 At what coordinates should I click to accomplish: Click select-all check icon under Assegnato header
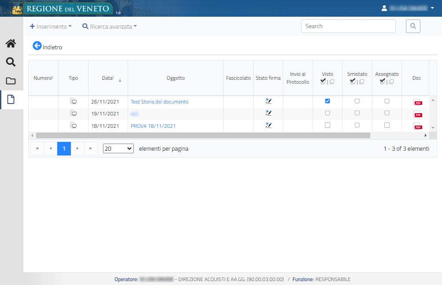point(383,81)
